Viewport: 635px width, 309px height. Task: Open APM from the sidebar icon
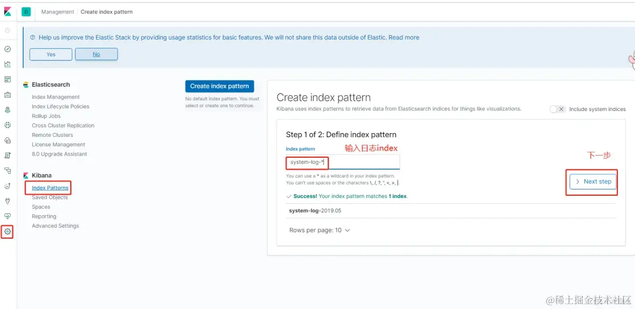pyautogui.click(x=8, y=171)
